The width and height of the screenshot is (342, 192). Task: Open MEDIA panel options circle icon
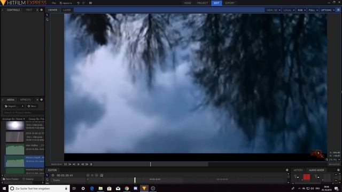(x=42, y=100)
